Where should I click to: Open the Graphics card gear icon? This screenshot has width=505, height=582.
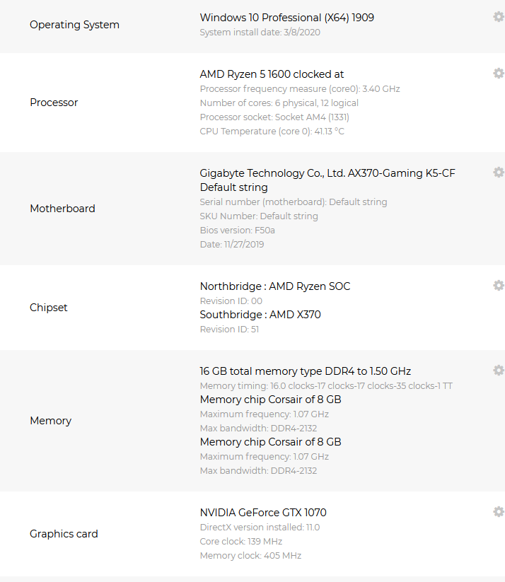pos(499,512)
